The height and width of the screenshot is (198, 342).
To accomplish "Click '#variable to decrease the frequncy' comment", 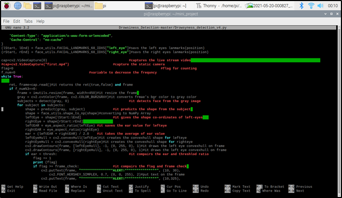I will 123,72.
